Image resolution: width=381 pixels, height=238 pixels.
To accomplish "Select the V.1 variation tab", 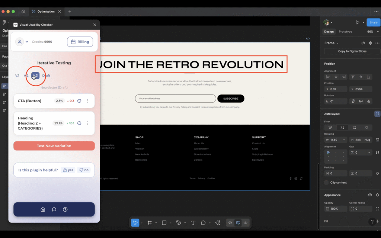I will 17,75.
